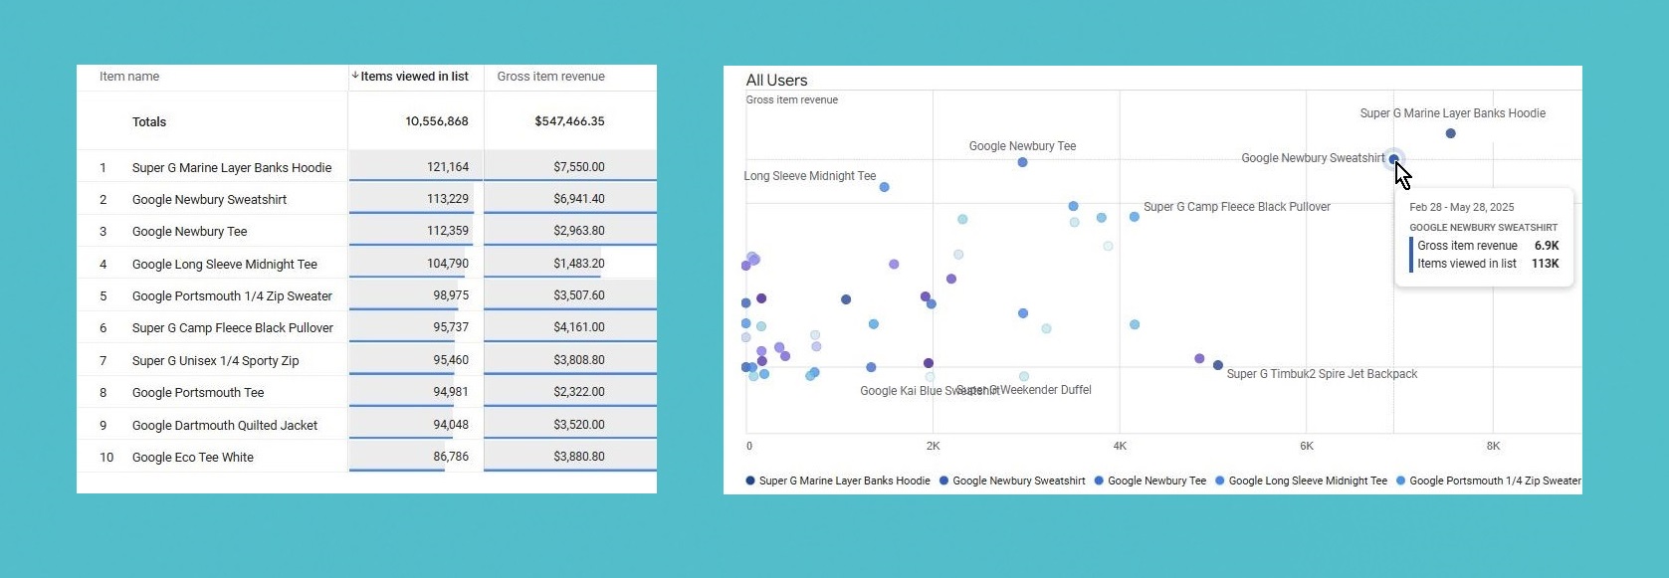Click the Google Newbury Tee scatter point

click(1022, 162)
